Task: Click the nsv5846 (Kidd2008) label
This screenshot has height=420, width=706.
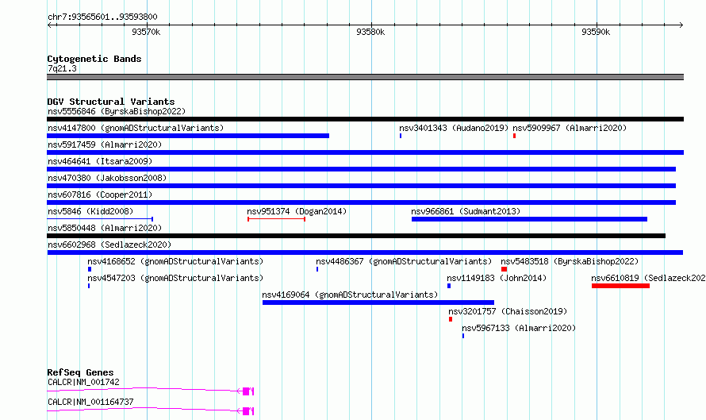Action: click(x=90, y=211)
